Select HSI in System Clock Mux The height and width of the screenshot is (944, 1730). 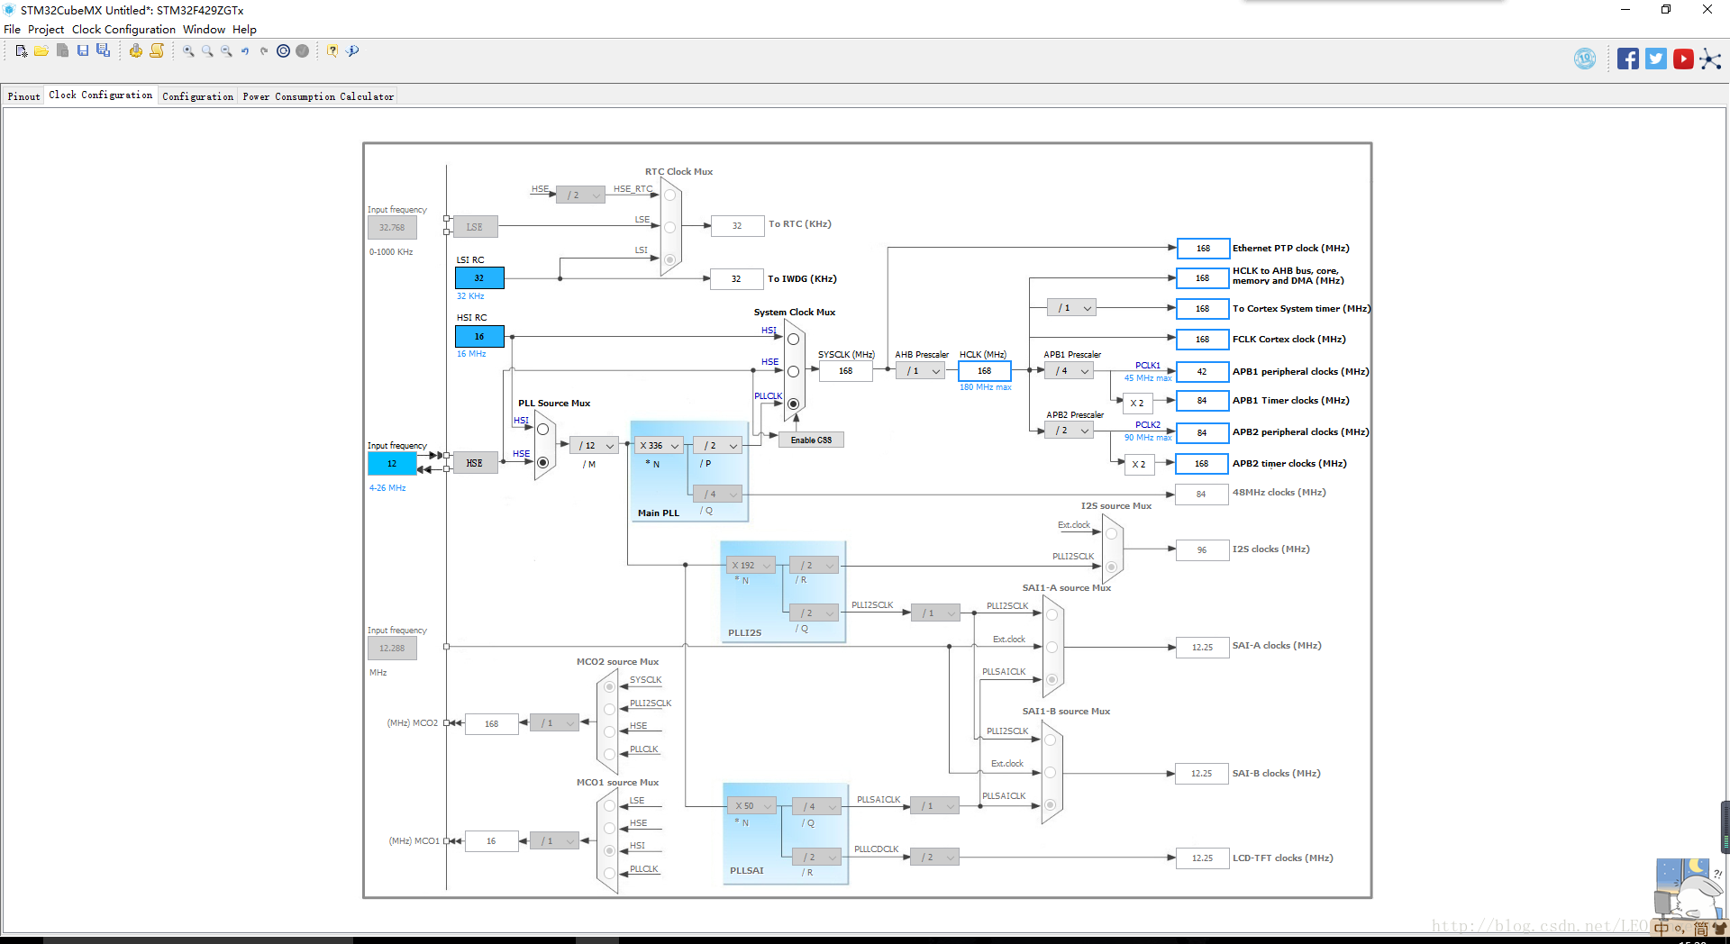pos(793,340)
